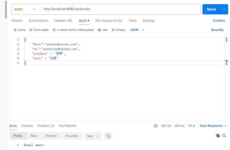The width and height of the screenshot is (230, 150).
Task: Open the Pre-request Script tab
Action: pos(109,21)
